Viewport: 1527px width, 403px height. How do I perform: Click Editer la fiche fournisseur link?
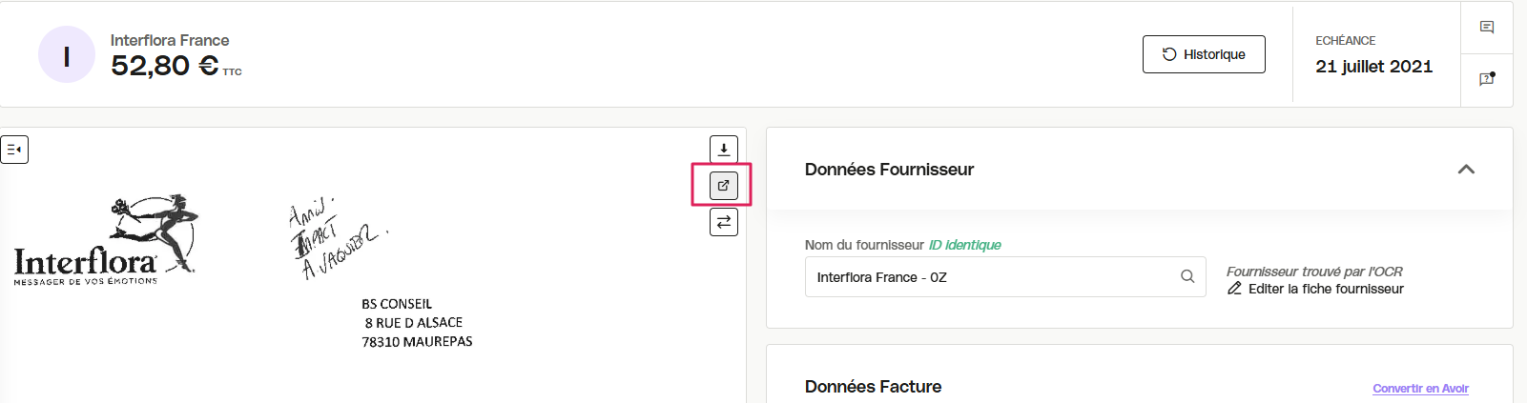click(1326, 289)
